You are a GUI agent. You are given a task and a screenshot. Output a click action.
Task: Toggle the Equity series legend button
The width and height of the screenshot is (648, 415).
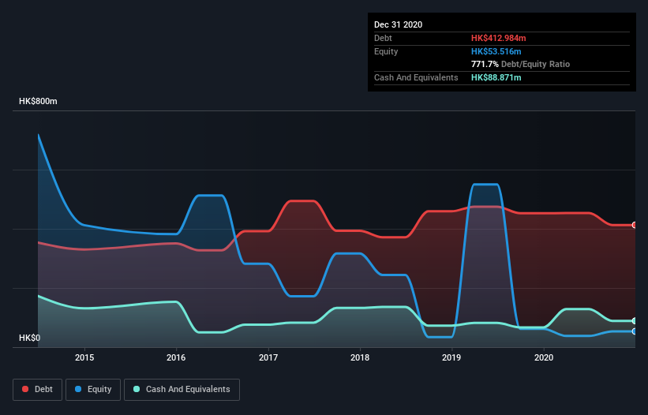click(93, 390)
